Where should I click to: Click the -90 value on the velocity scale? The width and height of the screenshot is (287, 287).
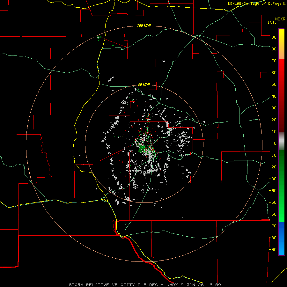pos(273,250)
